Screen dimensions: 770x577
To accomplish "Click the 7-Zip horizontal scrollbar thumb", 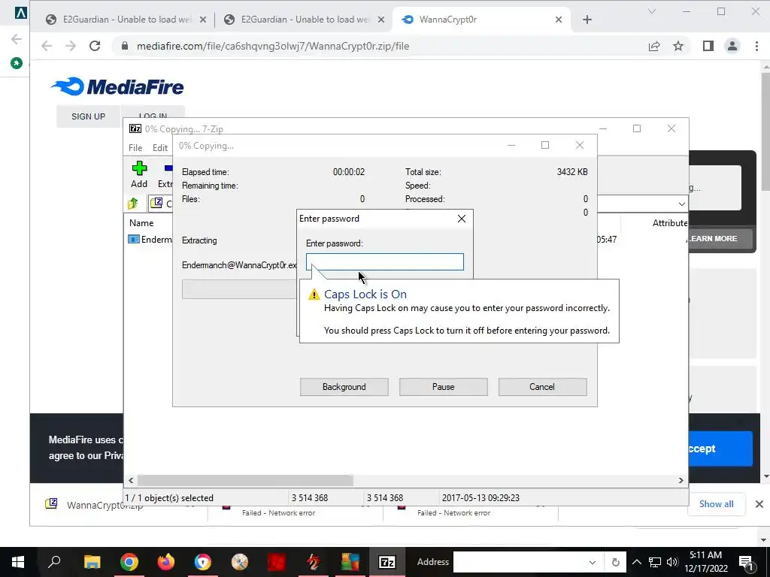I will coord(245,480).
